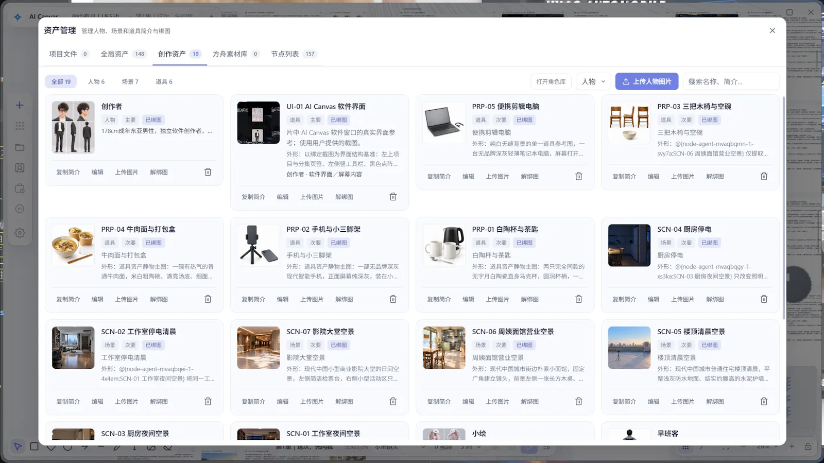Click plus icon in left sidebar
This screenshot has height=463, width=824.
20,105
